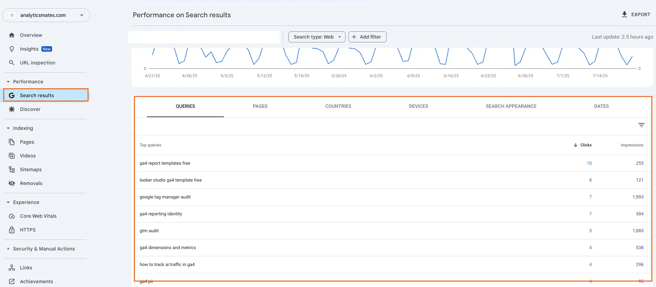Collapse the Performance section
The width and height of the screenshot is (656, 287).
(8, 82)
